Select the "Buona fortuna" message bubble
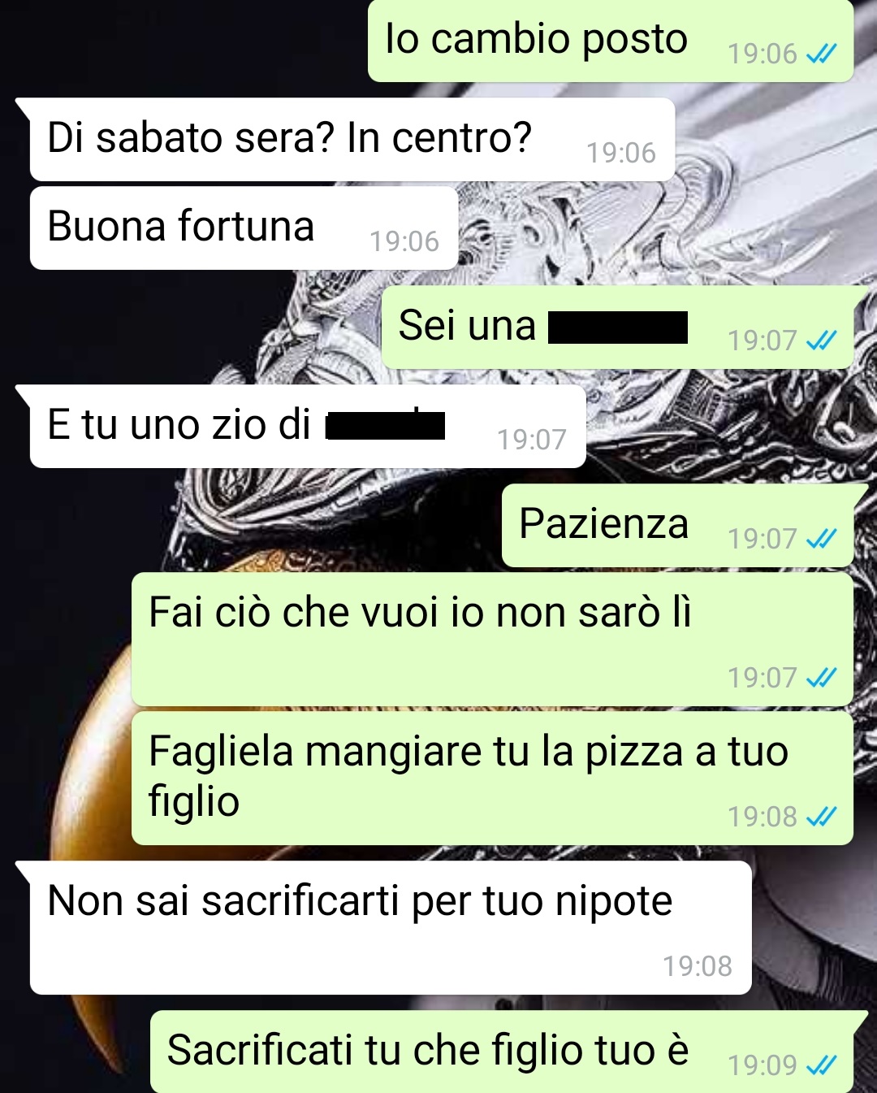 click(x=244, y=228)
